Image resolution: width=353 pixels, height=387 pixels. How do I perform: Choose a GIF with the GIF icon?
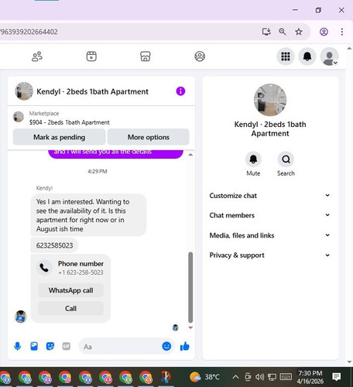point(67,346)
